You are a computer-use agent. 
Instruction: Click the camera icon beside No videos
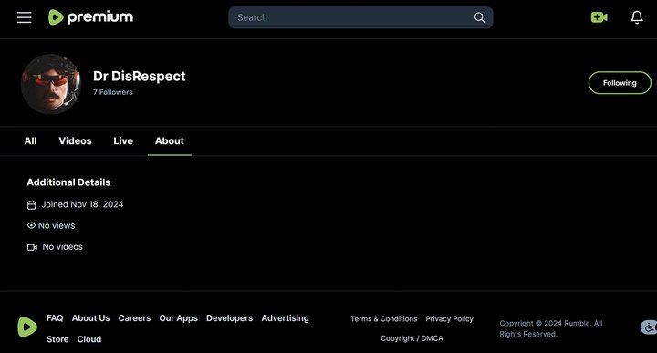point(32,247)
